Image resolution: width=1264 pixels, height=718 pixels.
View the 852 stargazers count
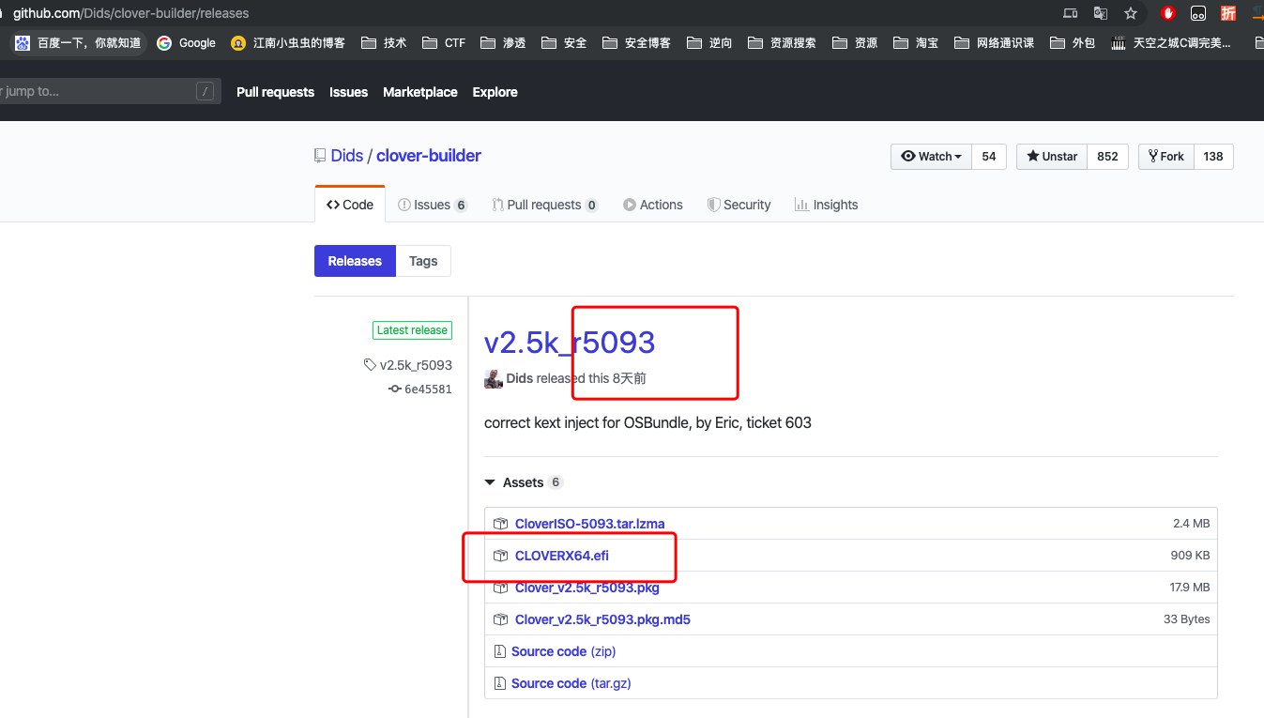(x=1108, y=157)
